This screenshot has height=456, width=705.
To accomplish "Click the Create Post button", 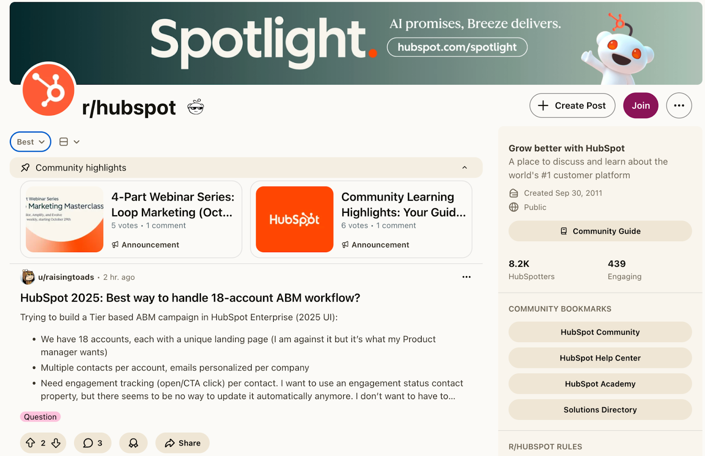I will click(572, 105).
